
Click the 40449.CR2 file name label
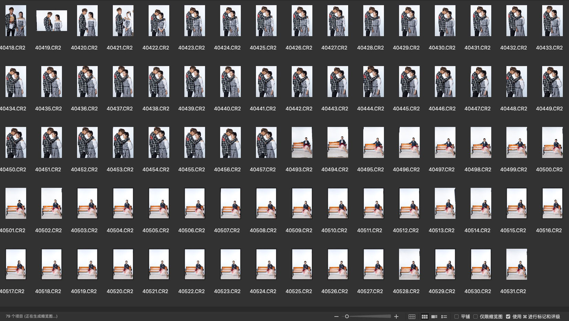[549, 109]
